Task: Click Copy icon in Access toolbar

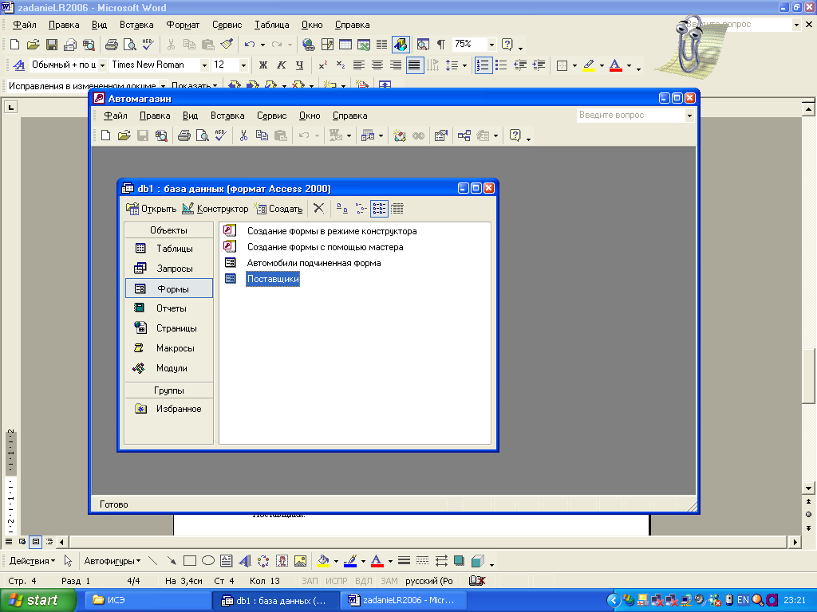Action: point(262,135)
